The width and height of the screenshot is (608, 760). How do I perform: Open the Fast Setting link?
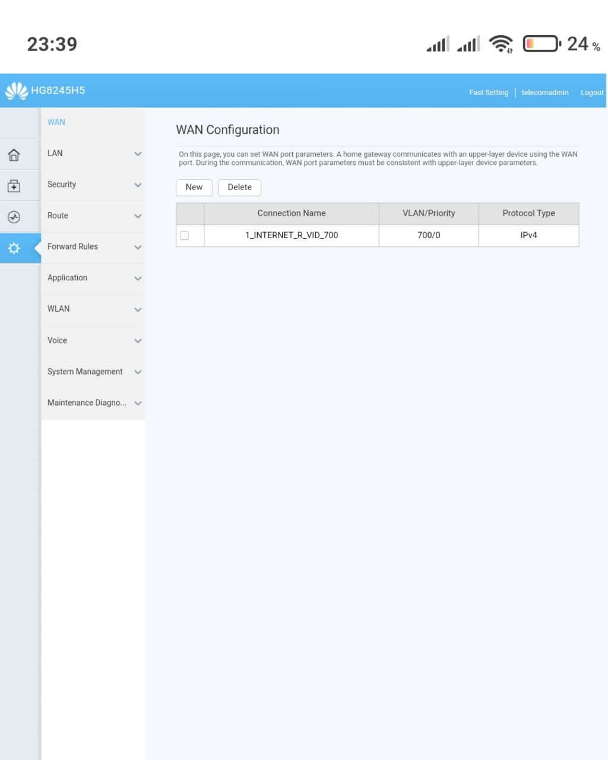489,93
